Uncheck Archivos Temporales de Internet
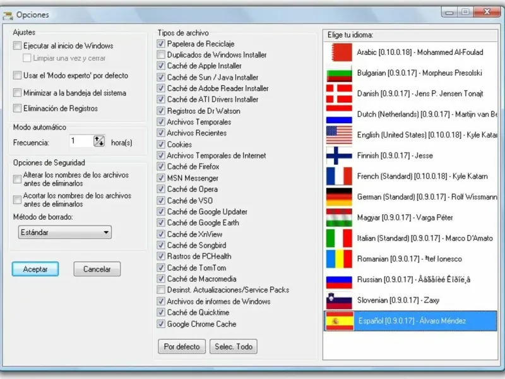Image resolution: width=505 pixels, height=379 pixels. point(161,155)
